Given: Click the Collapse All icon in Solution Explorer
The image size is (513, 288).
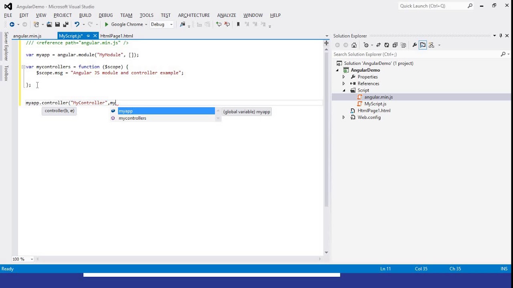Looking at the screenshot, I should 395,45.
